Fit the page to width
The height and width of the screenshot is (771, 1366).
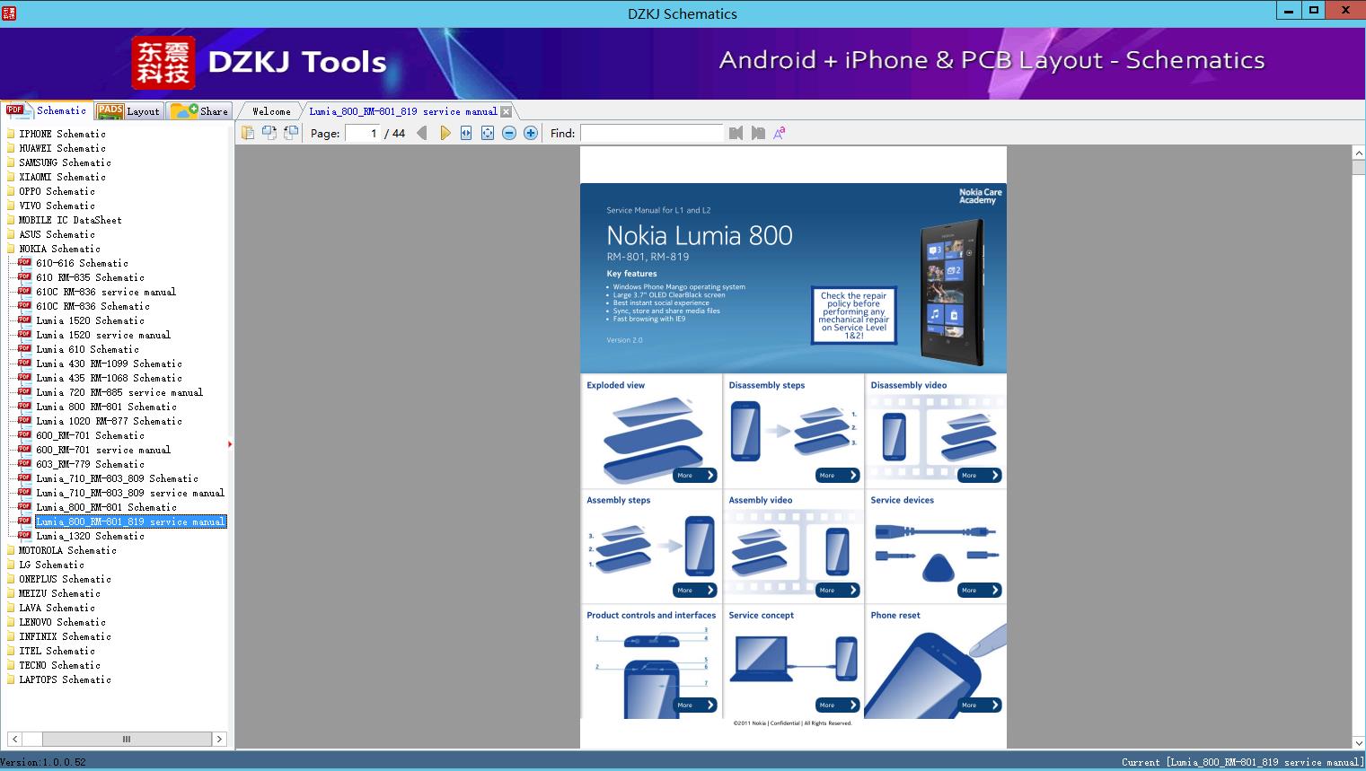click(x=466, y=133)
